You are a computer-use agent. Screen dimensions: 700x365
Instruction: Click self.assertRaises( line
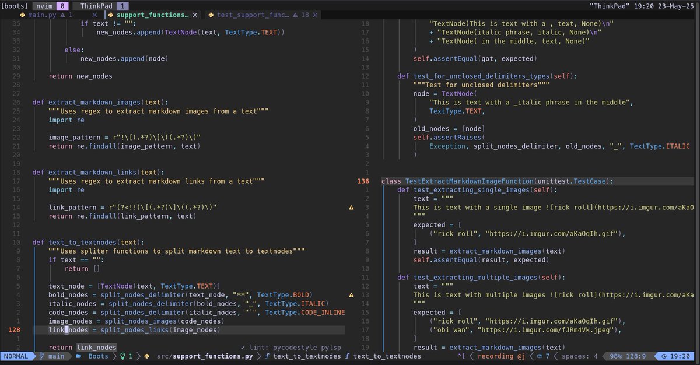click(449, 138)
